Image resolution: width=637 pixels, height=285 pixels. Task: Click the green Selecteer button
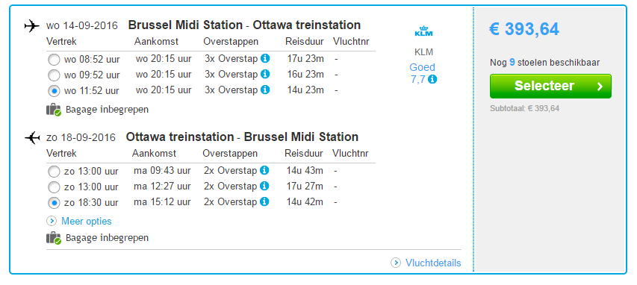tap(550, 86)
